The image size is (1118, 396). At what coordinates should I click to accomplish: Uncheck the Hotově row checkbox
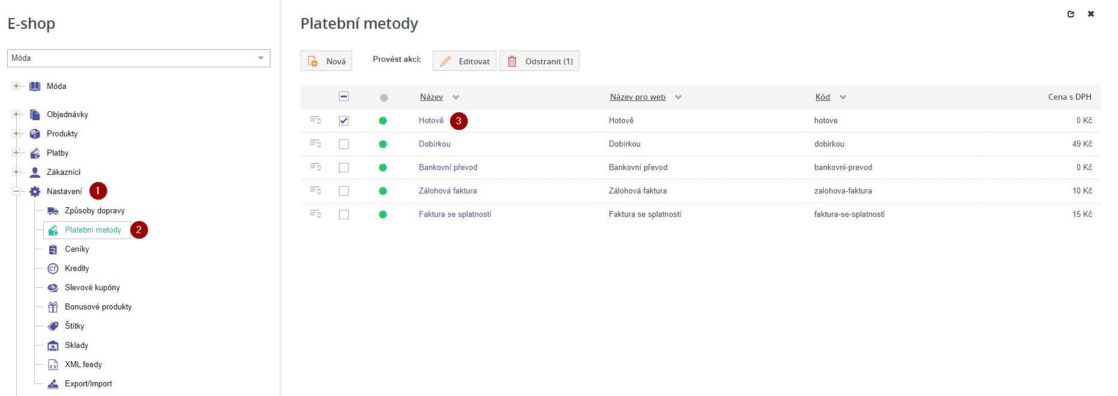tap(344, 121)
